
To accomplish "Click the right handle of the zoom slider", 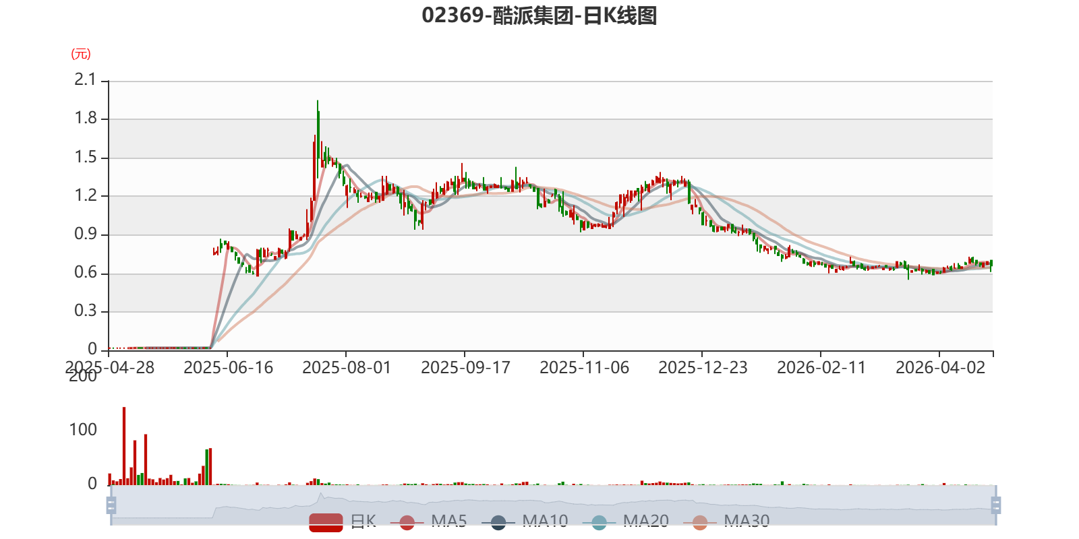I will tap(995, 505).
